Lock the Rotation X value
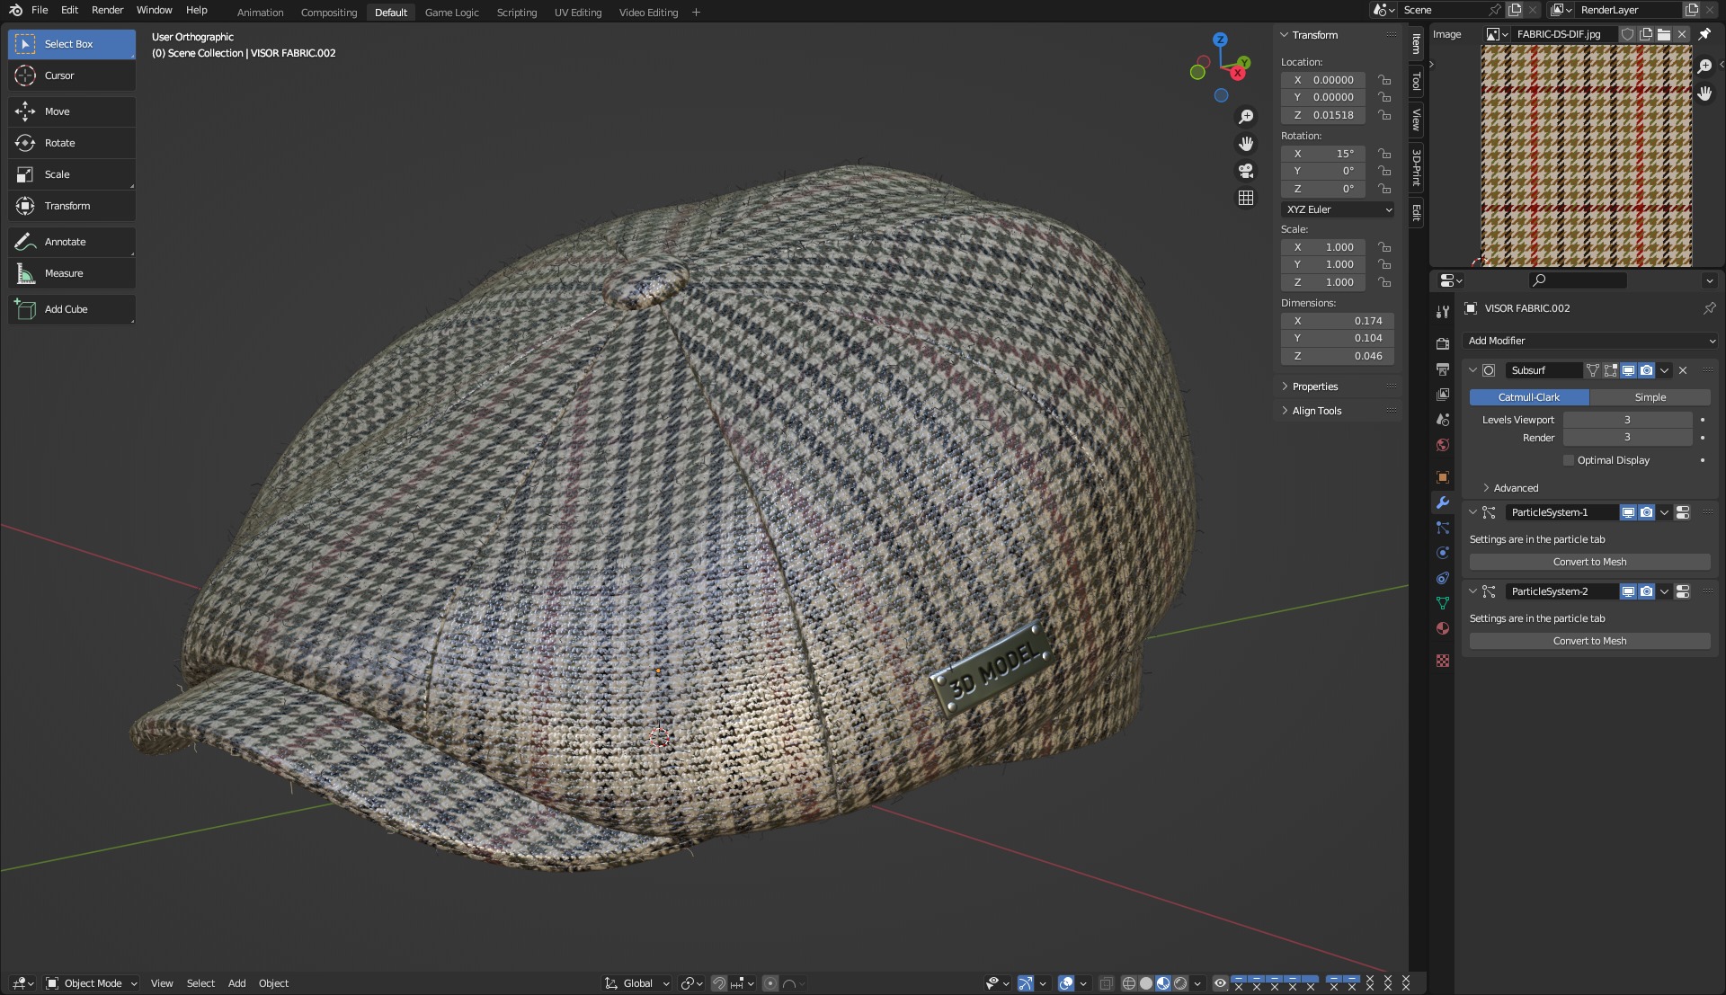The width and height of the screenshot is (1726, 995). coord(1384,154)
